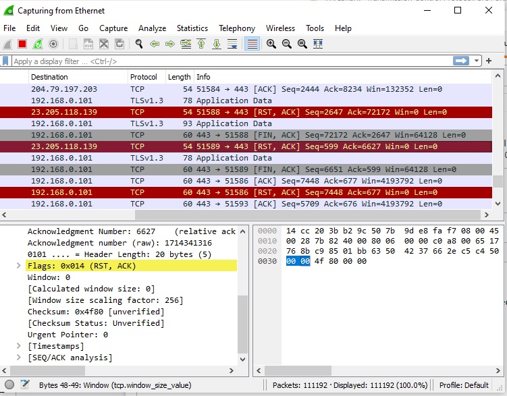
Task: Select Checksum: 0x4f80 [unverified] detail line
Action: click(96, 312)
